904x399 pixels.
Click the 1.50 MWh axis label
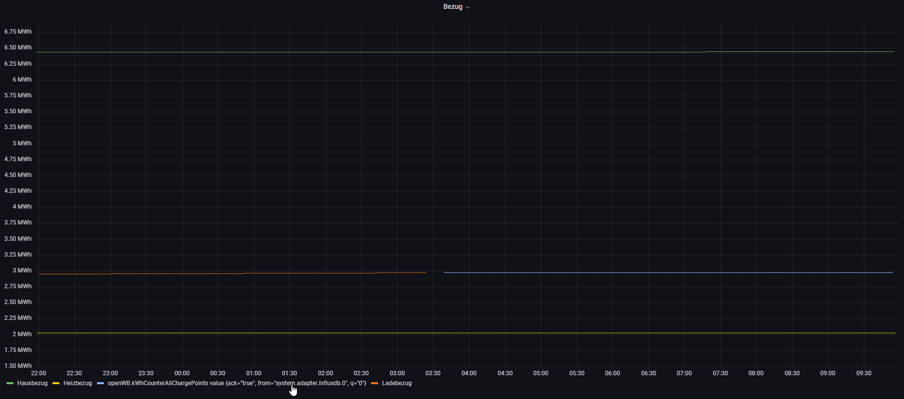pyautogui.click(x=18, y=366)
